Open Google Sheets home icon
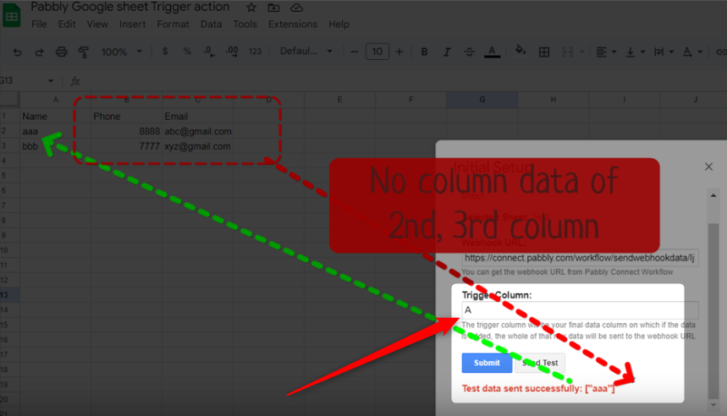This screenshot has width=727, height=416. pyautogui.click(x=12, y=16)
